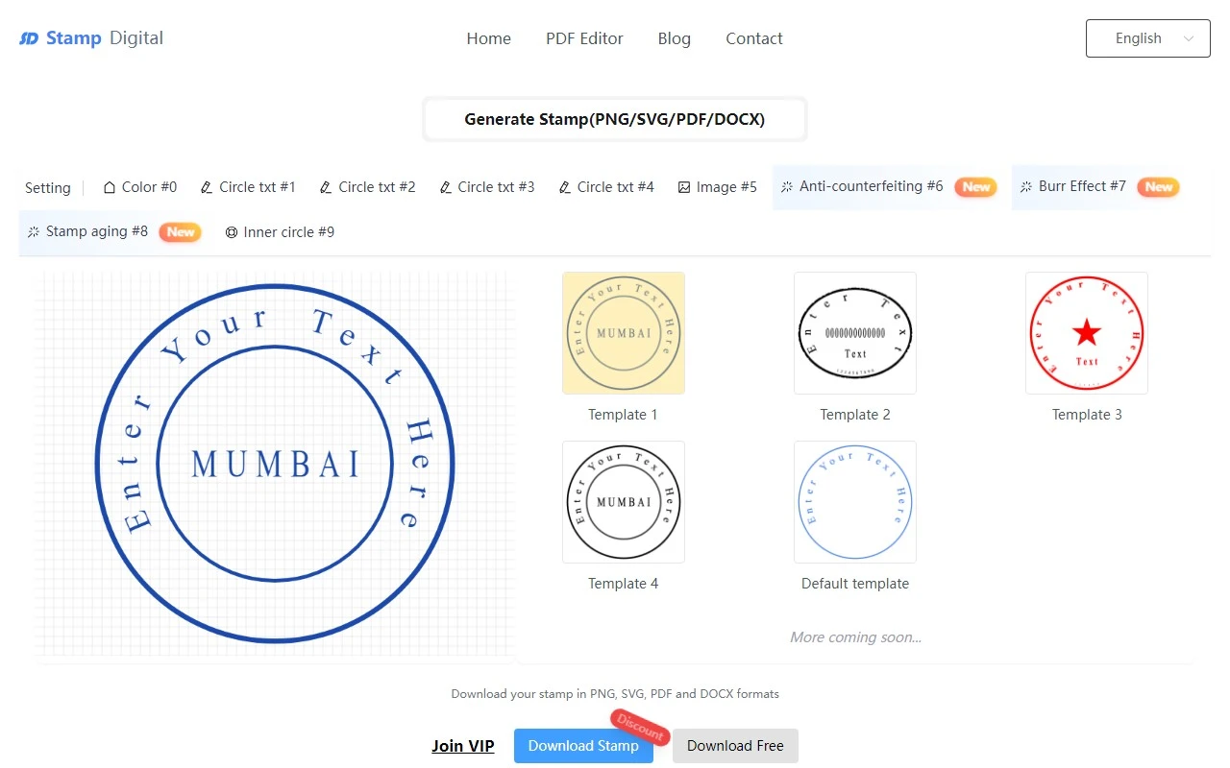This screenshot has height=768, width=1230.
Task: Open the PDF Editor page
Action: 584,38
